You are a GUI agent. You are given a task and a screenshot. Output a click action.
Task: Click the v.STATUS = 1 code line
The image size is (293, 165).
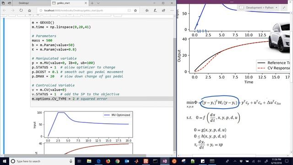pos(75,94)
